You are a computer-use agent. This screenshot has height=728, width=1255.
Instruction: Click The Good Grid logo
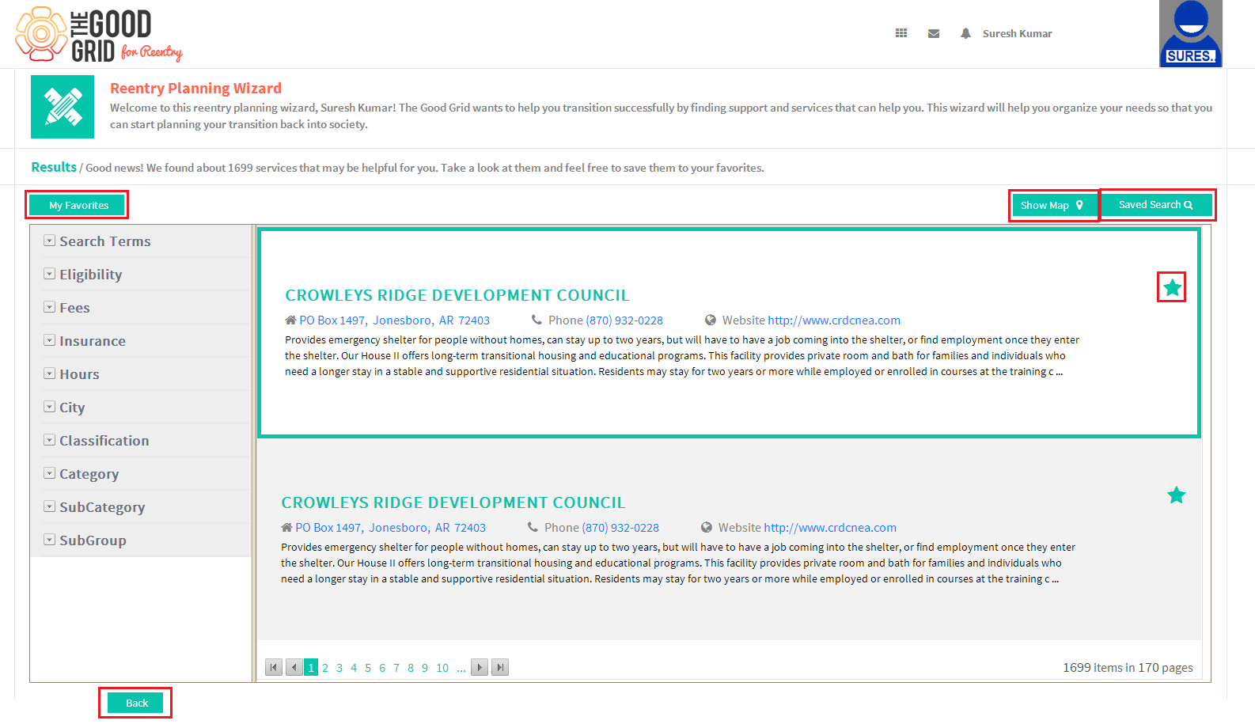pyautogui.click(x=99, y=34)
